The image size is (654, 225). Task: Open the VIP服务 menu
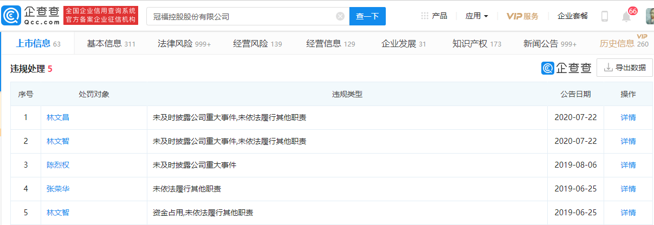(522, 16)
